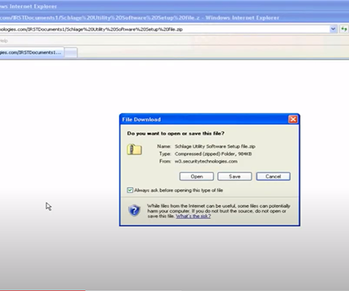This screenshot has width=349, height=291.
Task: Click the Compressed (zipped) Folder type text
Action: click(213, 154)
